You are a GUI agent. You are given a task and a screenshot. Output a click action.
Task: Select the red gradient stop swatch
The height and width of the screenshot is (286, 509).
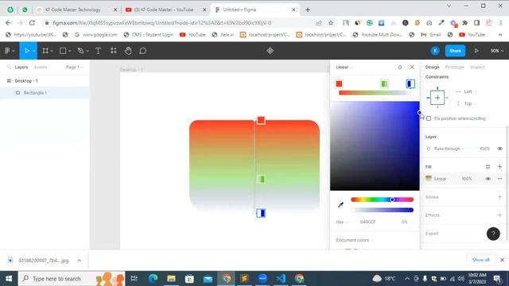pos(339,84)
